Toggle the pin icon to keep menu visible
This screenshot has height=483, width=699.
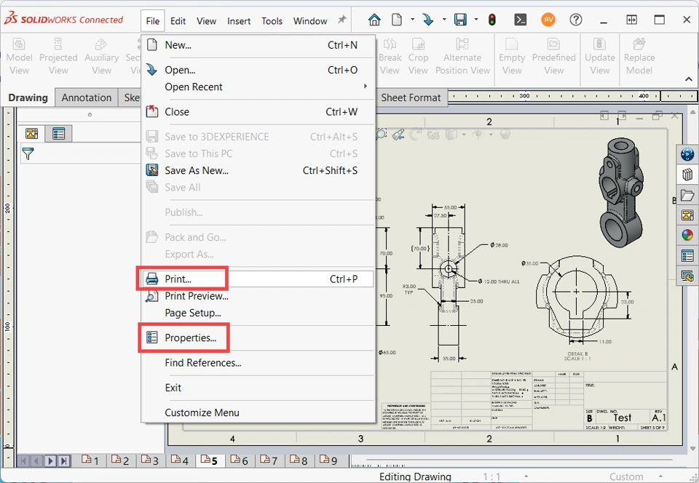point(341,20)
